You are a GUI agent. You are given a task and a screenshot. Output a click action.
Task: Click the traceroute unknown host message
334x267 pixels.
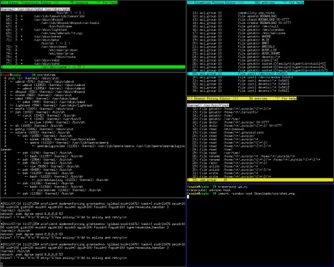(x=209, y=190)
